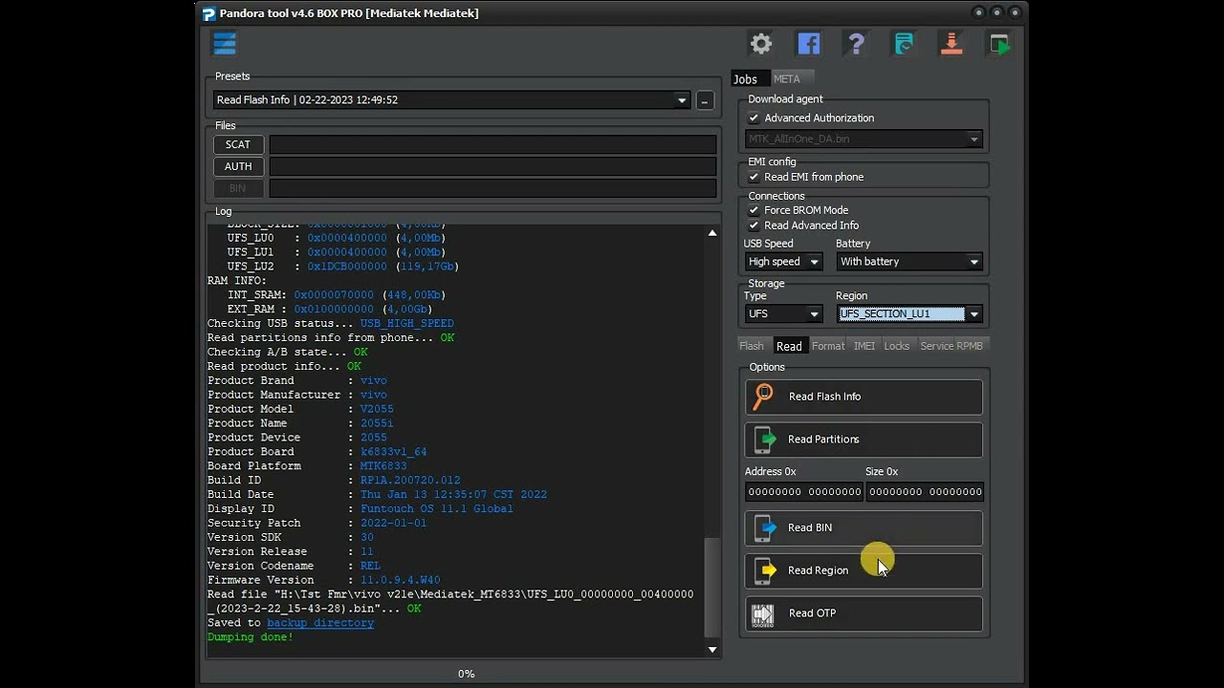Open the Flash tab
This screenshot has height=688, width=1224.
pyautogui.click(x=752, y=346)
